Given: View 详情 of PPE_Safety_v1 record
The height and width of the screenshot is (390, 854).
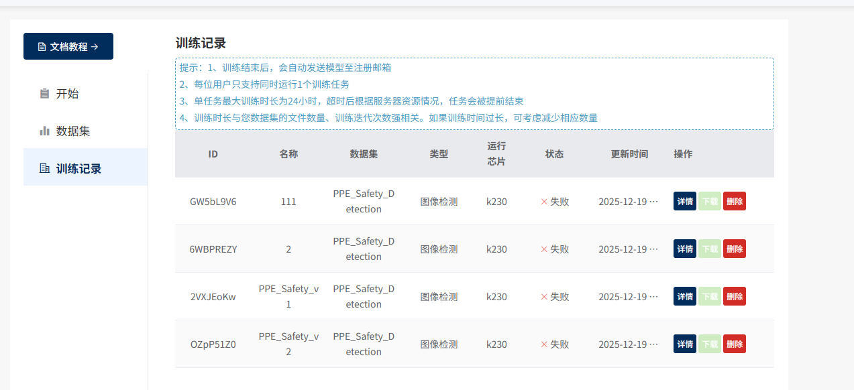Looking at the screenshot, I should click(684, 297).
